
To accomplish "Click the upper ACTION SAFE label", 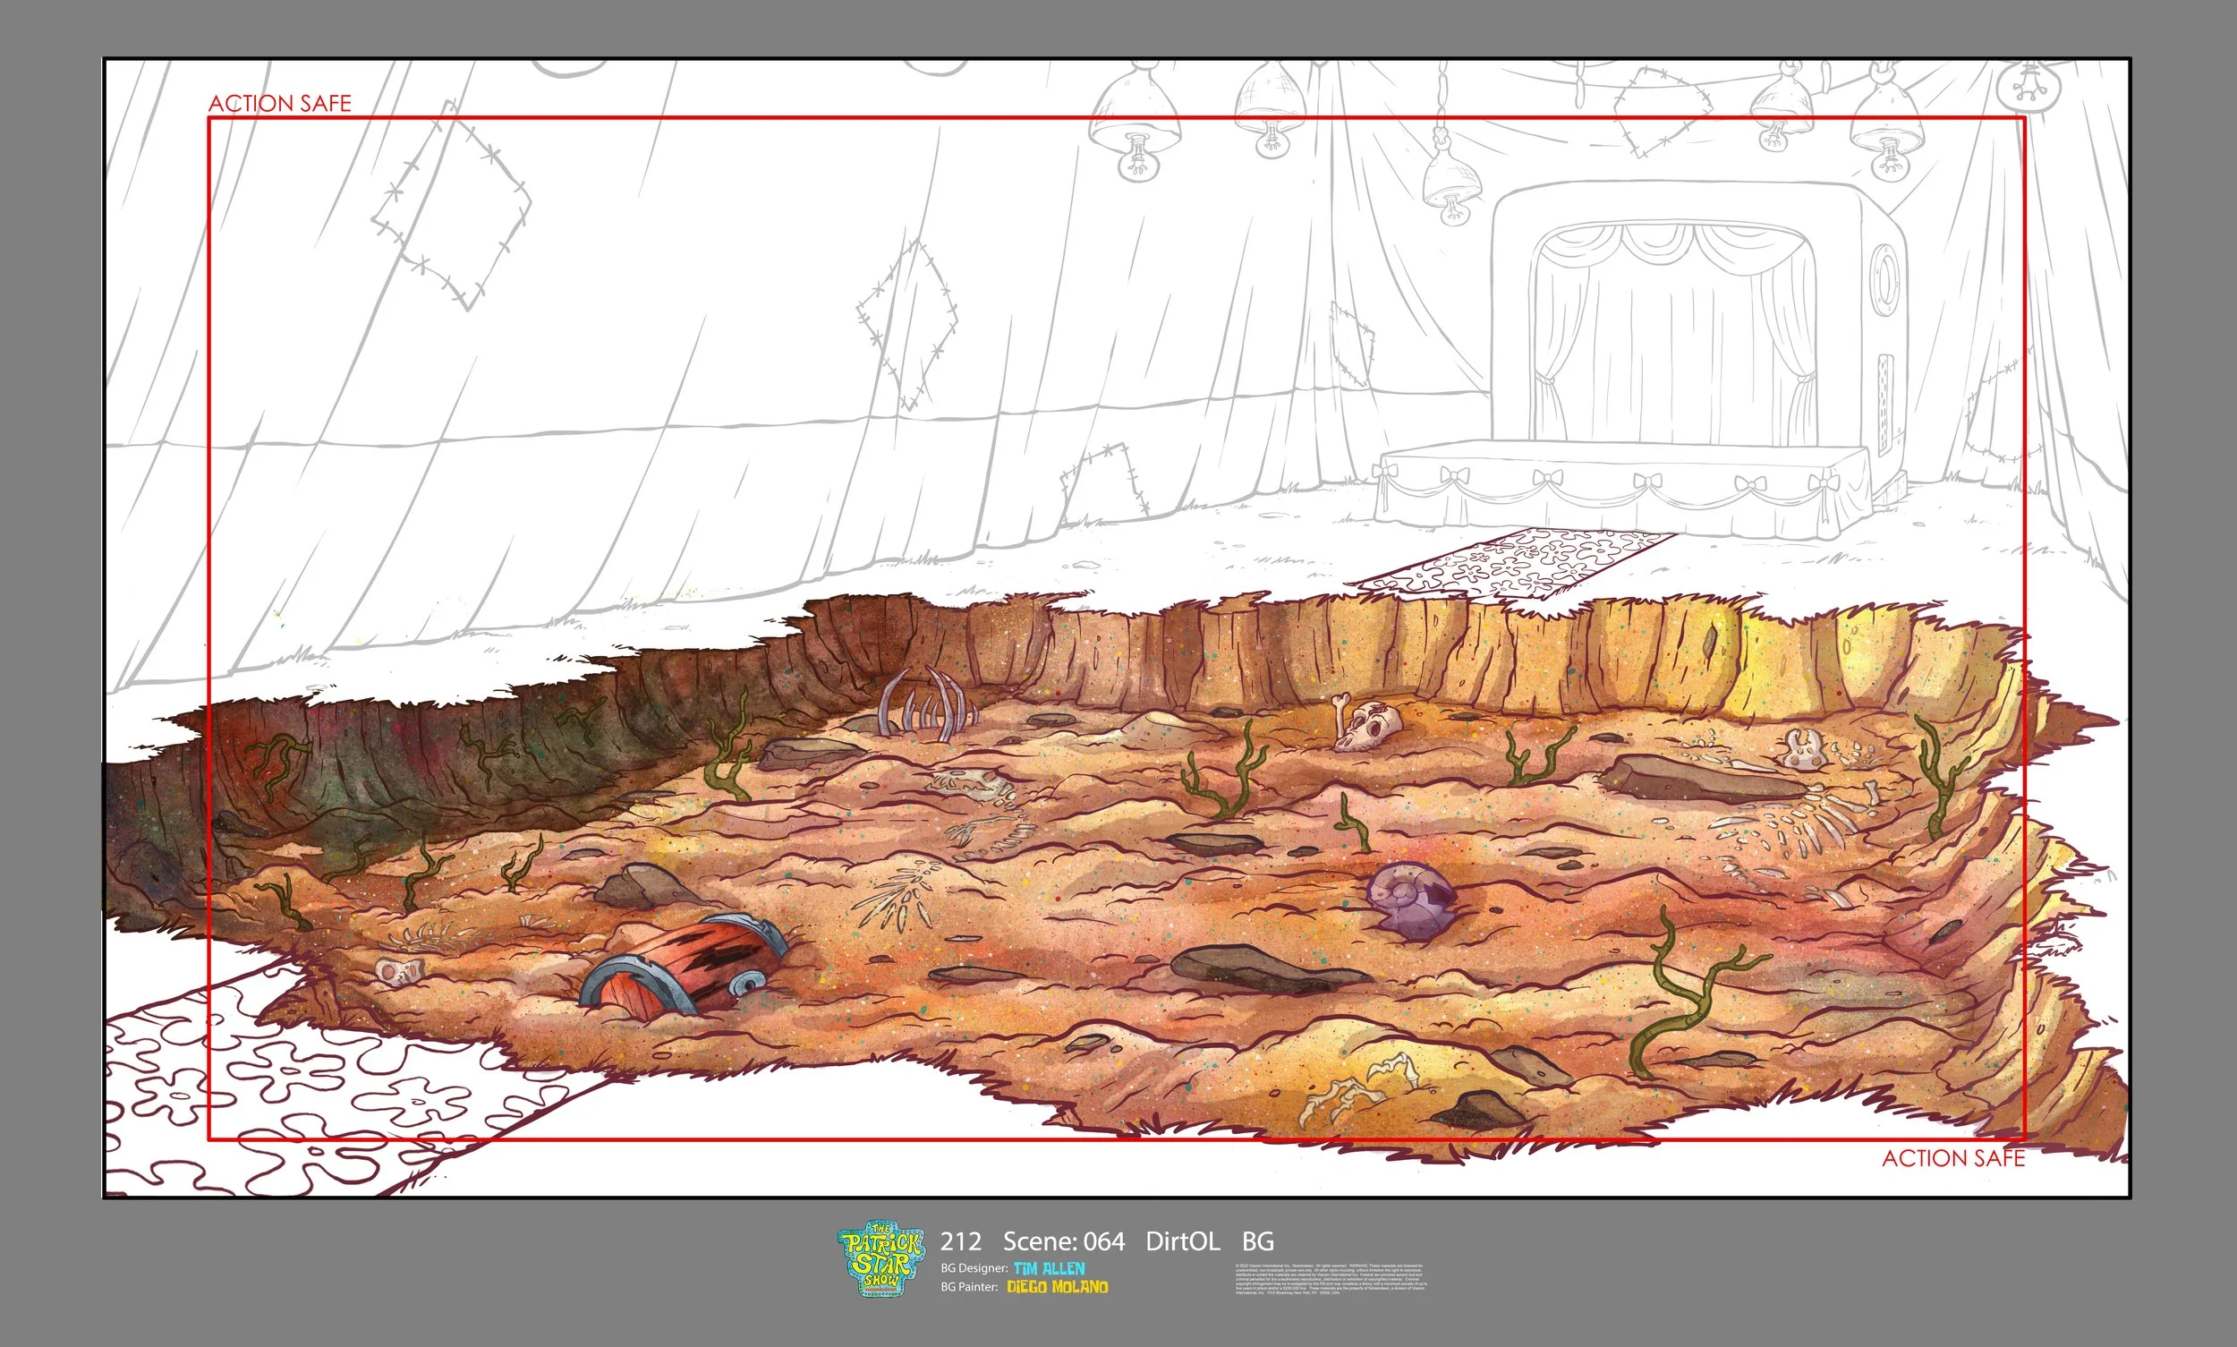I will coord(279,104).
